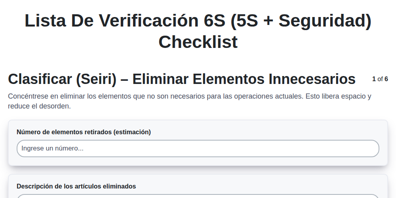
Task: Click the bold "1" current step number
Action: (374, 79)
